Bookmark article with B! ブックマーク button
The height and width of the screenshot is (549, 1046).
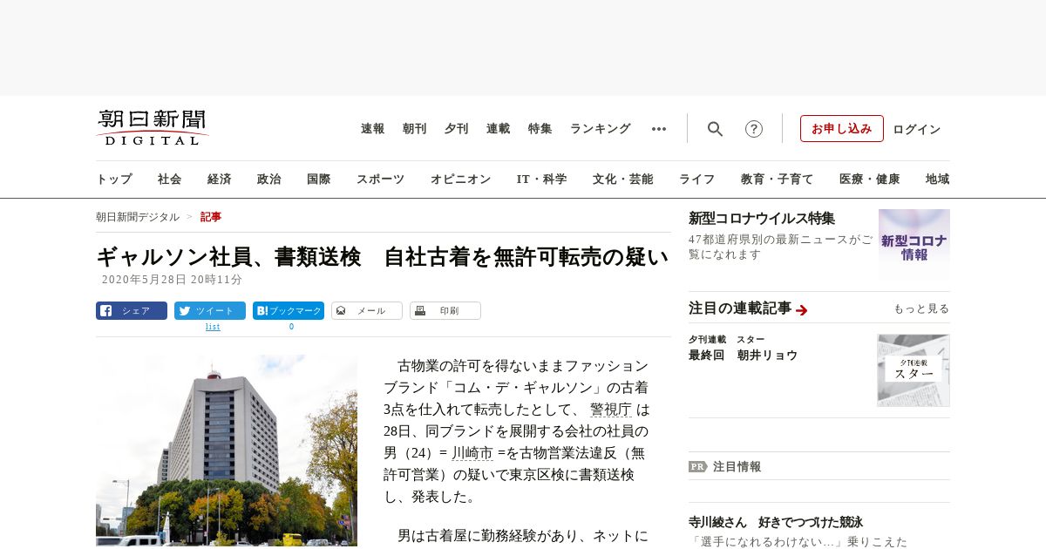pos(289,310)
